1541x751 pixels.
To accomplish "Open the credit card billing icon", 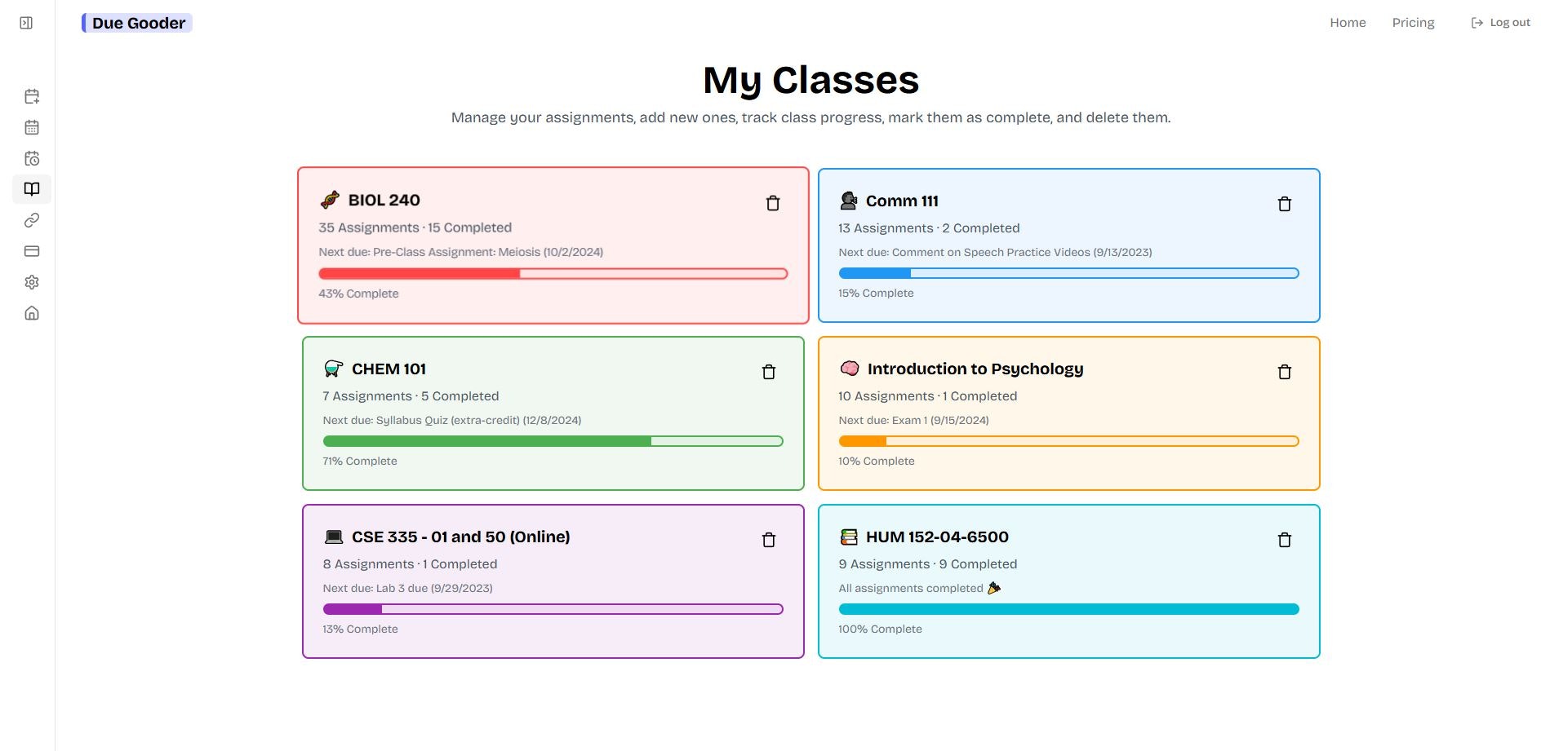I will point(32,251).
